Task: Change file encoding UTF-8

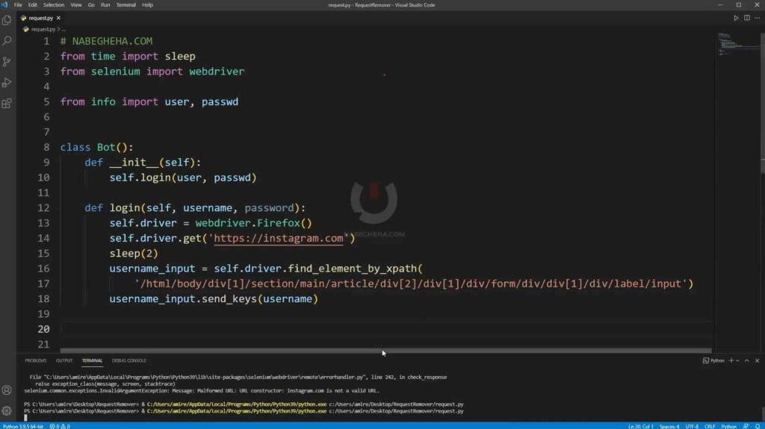Action: pyautogui.click(x=692, y=426)
